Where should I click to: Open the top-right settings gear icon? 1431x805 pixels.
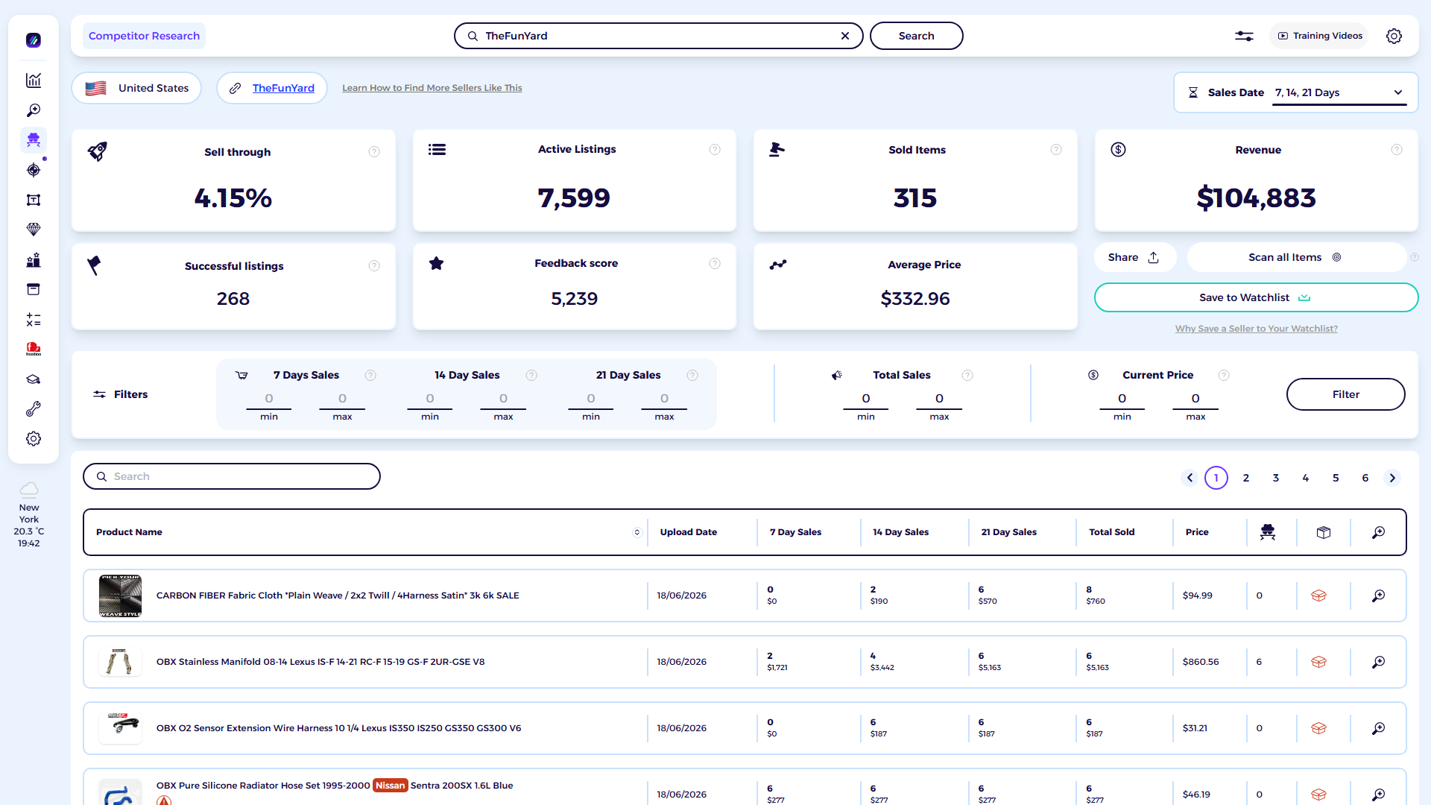click(1394, 36)
